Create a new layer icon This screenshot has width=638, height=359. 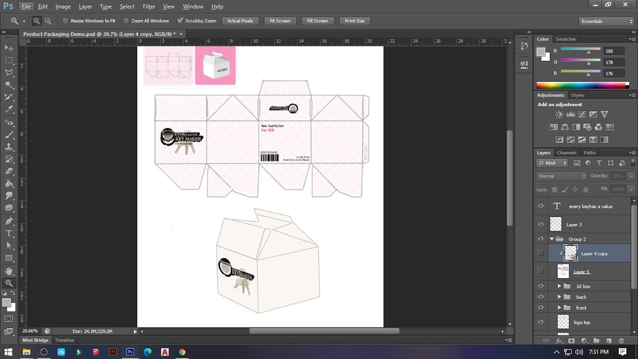point(609,341)
